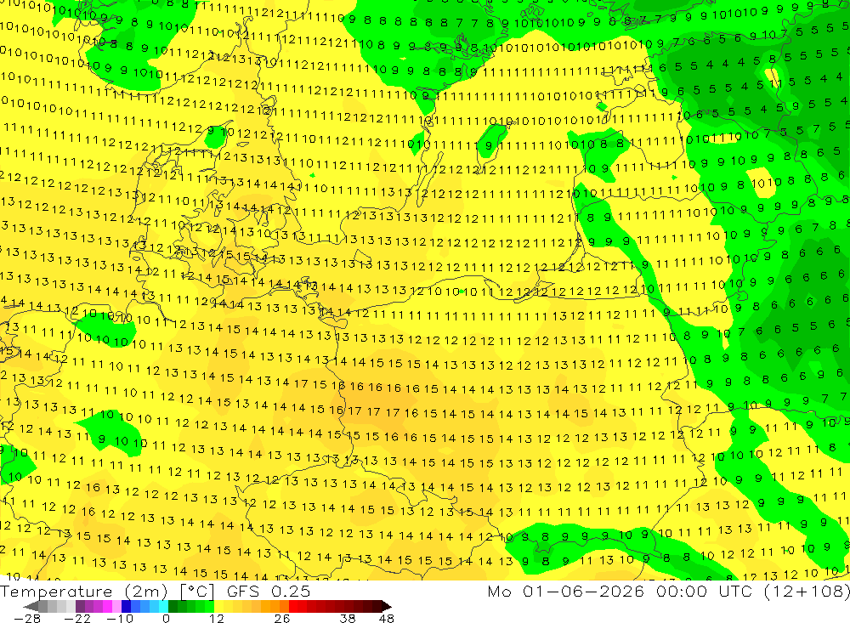The width and height of the screenshot is (850, 623).
Task: Click the '-22' legend label
Action: (77, 619)
